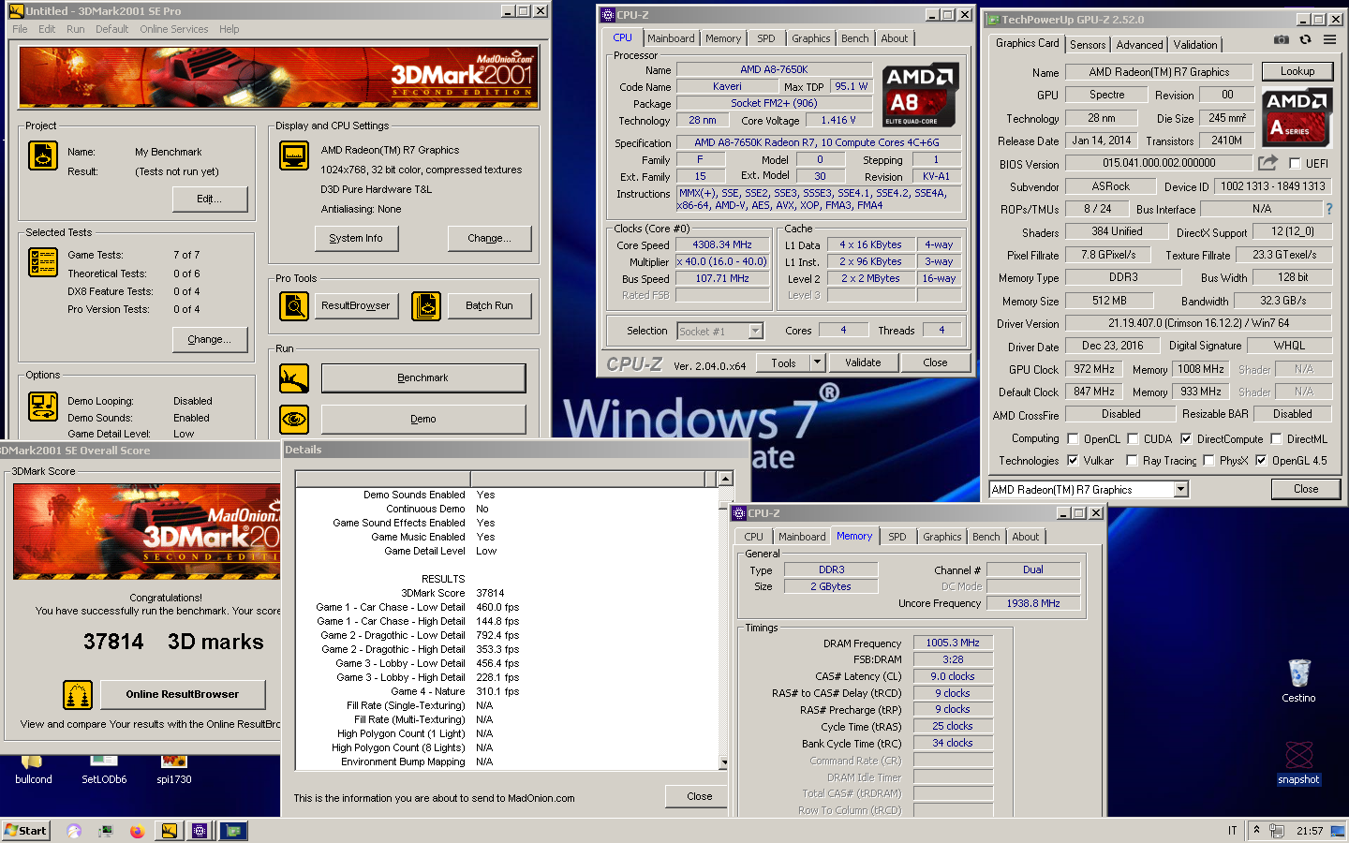Image resolution: width=1349 pixels, height=843 pixels.
Task: Toggle the Ray Tracing checkbox
Action: point(1132,460)
